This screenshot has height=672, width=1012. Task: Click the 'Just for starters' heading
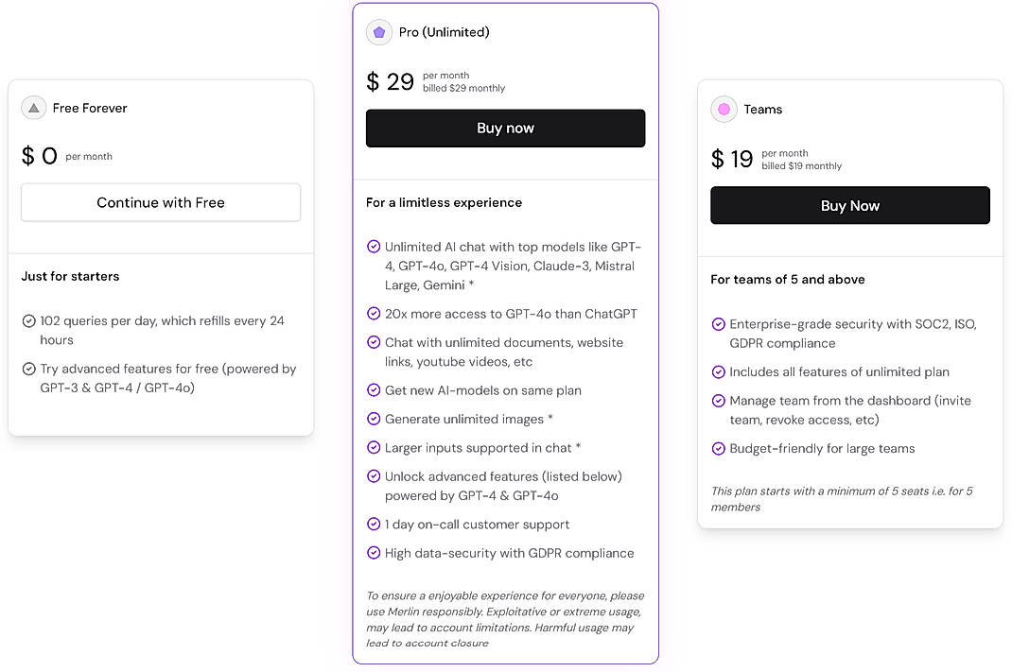click(70, 276)
